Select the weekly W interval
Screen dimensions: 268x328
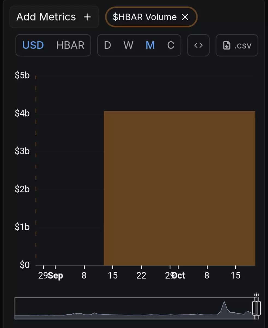point(128,45)
